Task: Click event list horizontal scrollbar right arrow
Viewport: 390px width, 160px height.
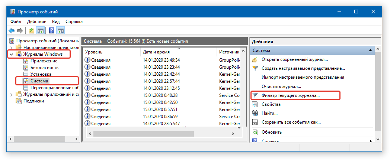Action: tap(233, 134)
